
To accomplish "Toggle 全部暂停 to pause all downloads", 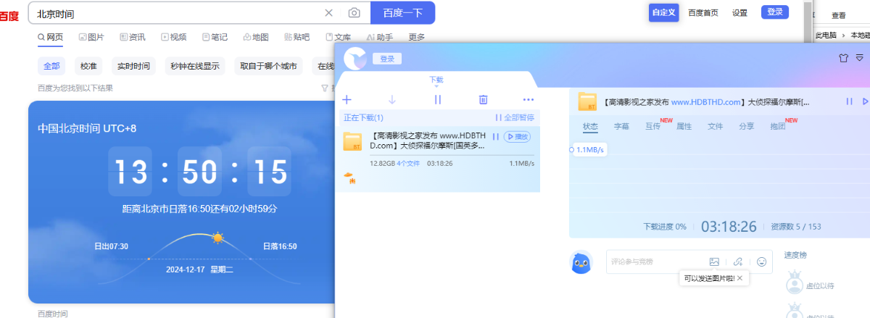I will tap(515, 117).
